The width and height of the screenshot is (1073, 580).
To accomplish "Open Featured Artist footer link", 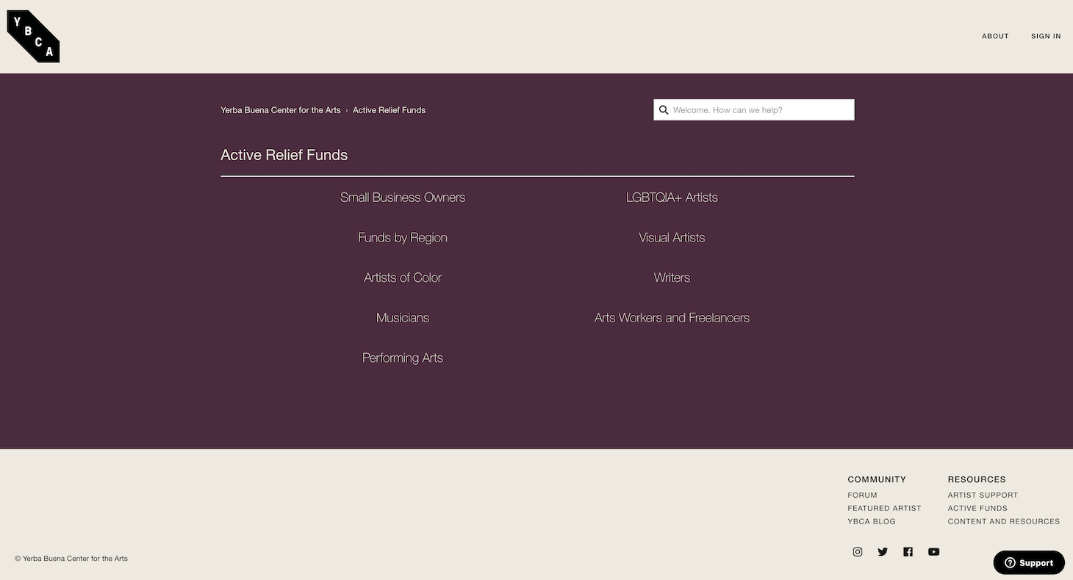I will coord(884,508).
